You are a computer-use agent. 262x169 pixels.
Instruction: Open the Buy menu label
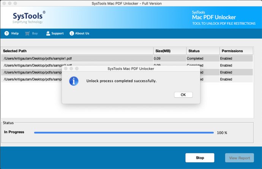point(35,33)
